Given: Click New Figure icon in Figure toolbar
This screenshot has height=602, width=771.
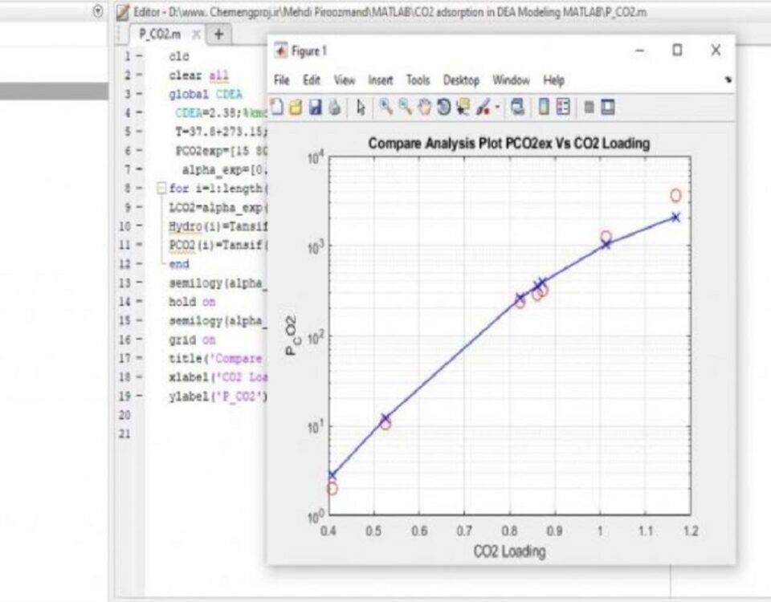Looking at the screenshot, I should pyautogui.click(x=277, y=107).
